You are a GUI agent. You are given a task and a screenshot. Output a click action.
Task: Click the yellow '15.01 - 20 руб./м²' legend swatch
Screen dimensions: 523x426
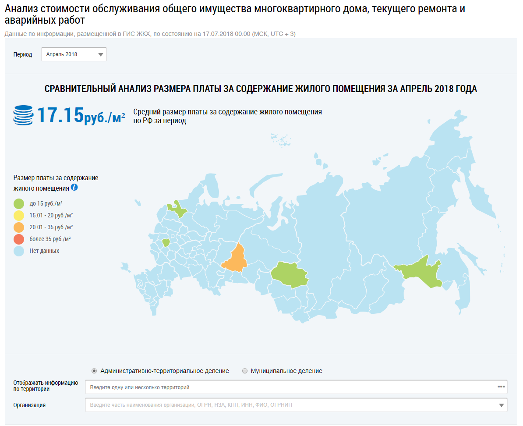(19, 215)
